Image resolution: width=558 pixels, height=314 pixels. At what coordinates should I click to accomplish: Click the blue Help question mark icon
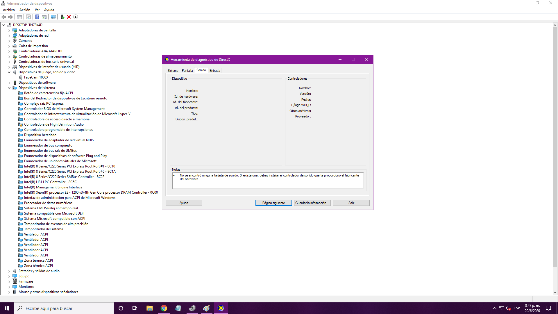coord(37,17)
